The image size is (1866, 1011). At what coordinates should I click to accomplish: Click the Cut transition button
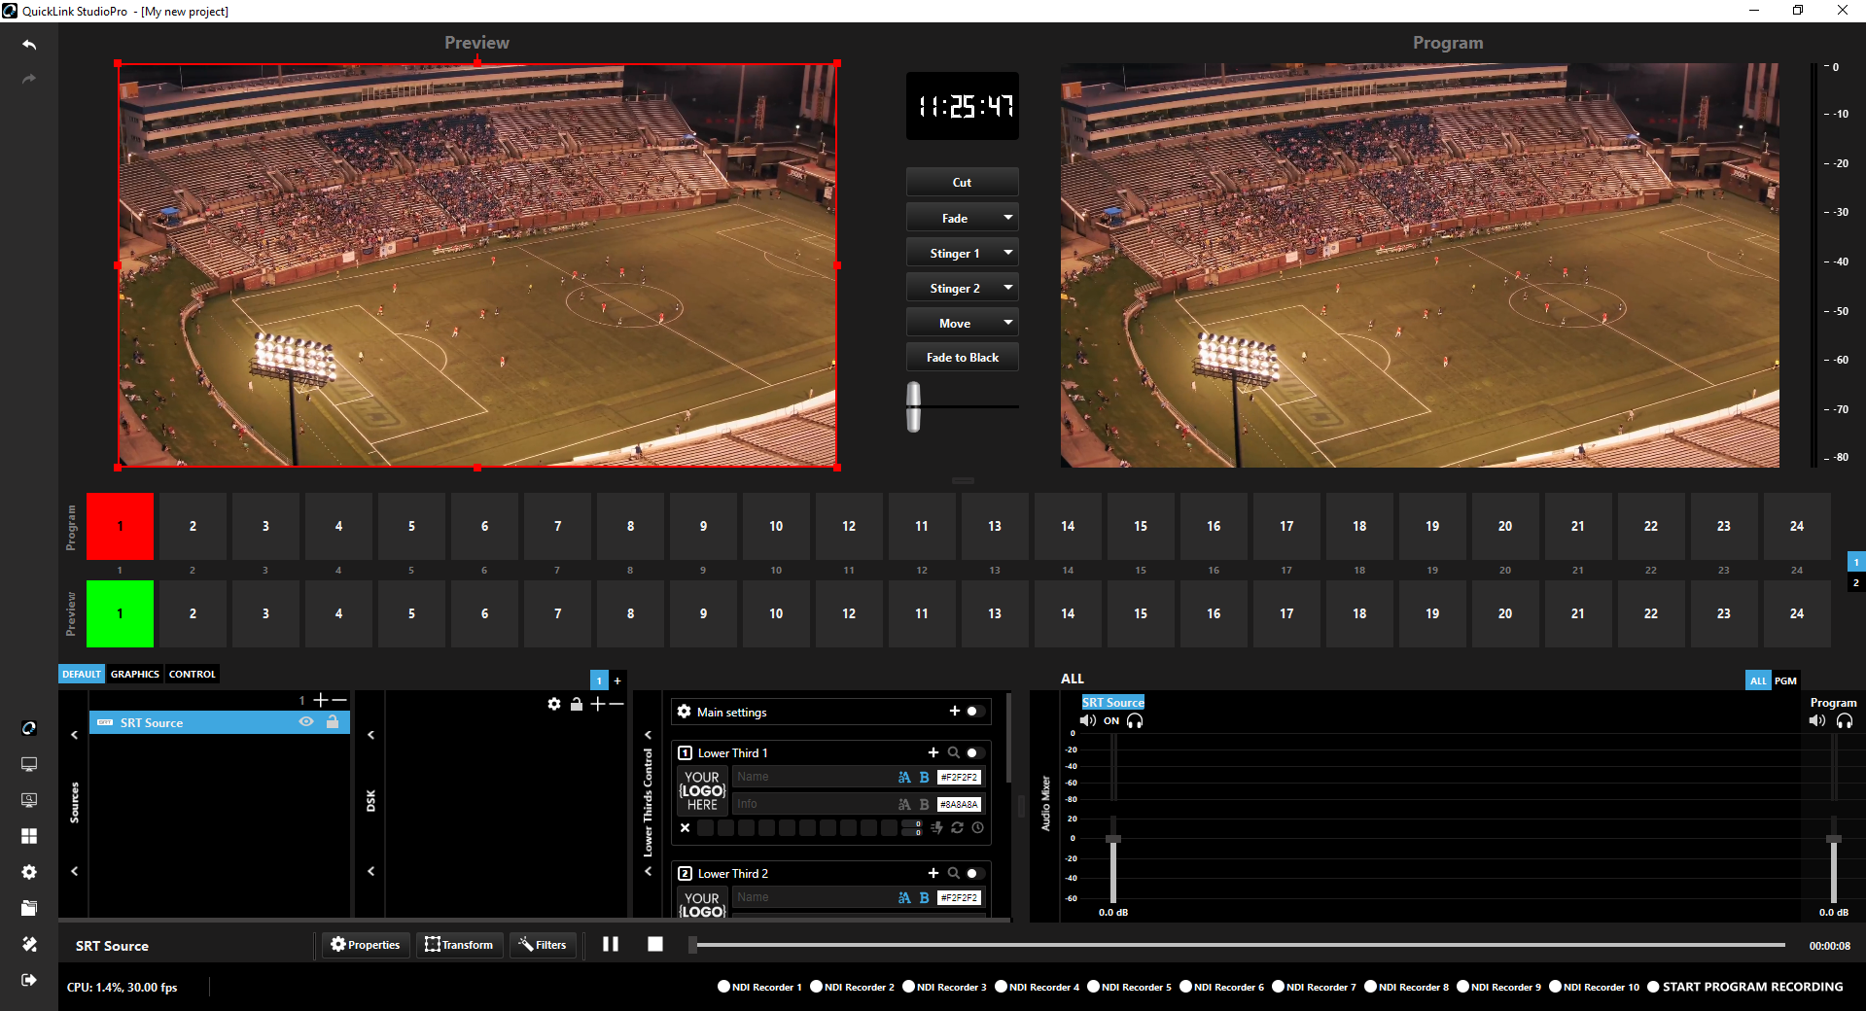[x=963, y=182]
